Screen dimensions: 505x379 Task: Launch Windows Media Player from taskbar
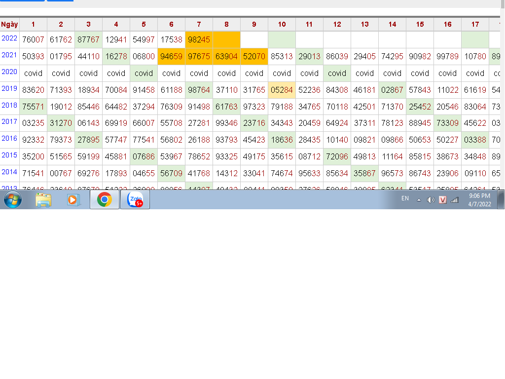[x=73, y=200]
